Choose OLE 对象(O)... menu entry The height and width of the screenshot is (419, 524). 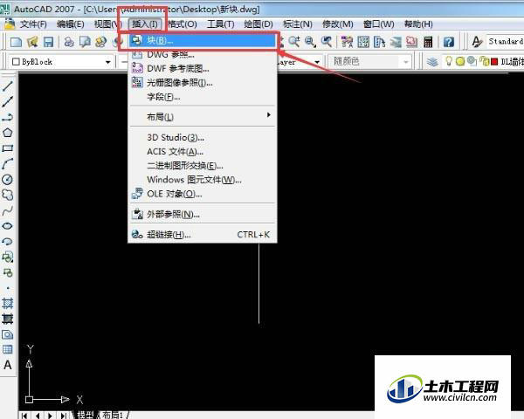[203, 194]
